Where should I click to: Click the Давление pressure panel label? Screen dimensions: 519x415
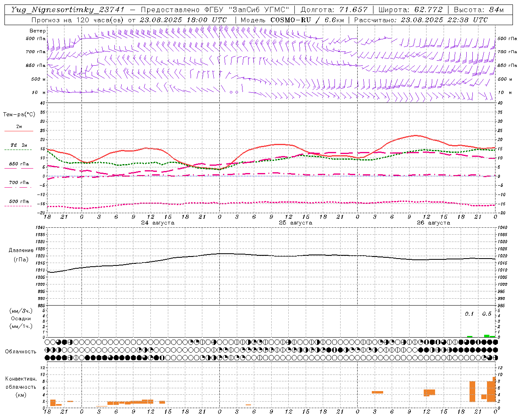click(x=21, y=250)
